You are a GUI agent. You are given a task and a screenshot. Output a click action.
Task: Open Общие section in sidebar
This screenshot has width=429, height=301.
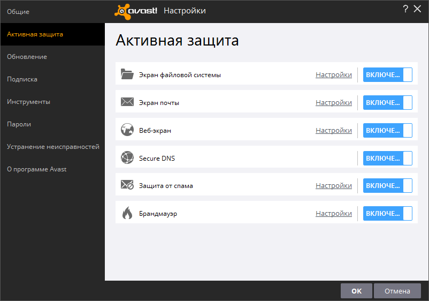(x=52, y=11)
